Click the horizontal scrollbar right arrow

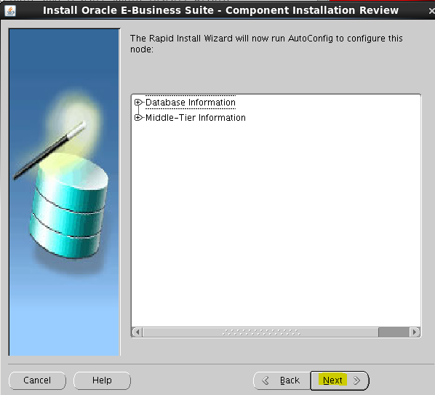[415, 332]
